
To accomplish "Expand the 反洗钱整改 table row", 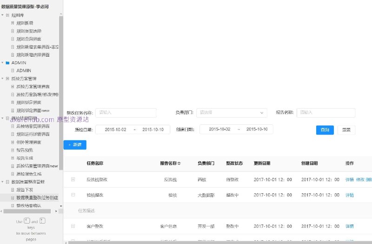I will click(73, 180).
